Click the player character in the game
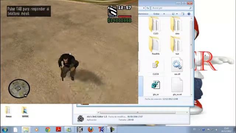 coord(68,67)
